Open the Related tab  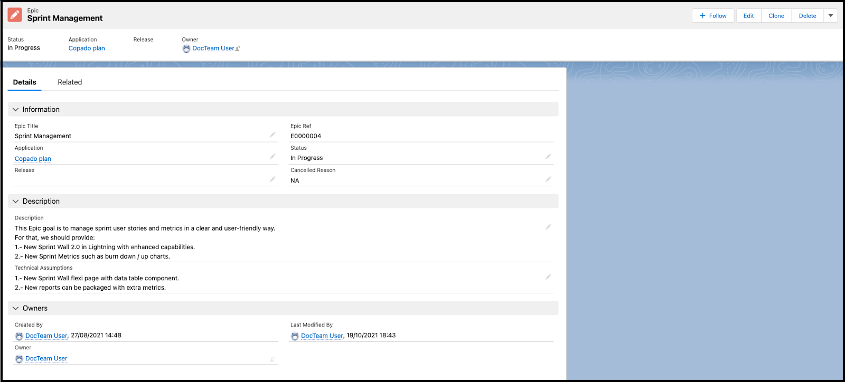click(x=70, y=82)
